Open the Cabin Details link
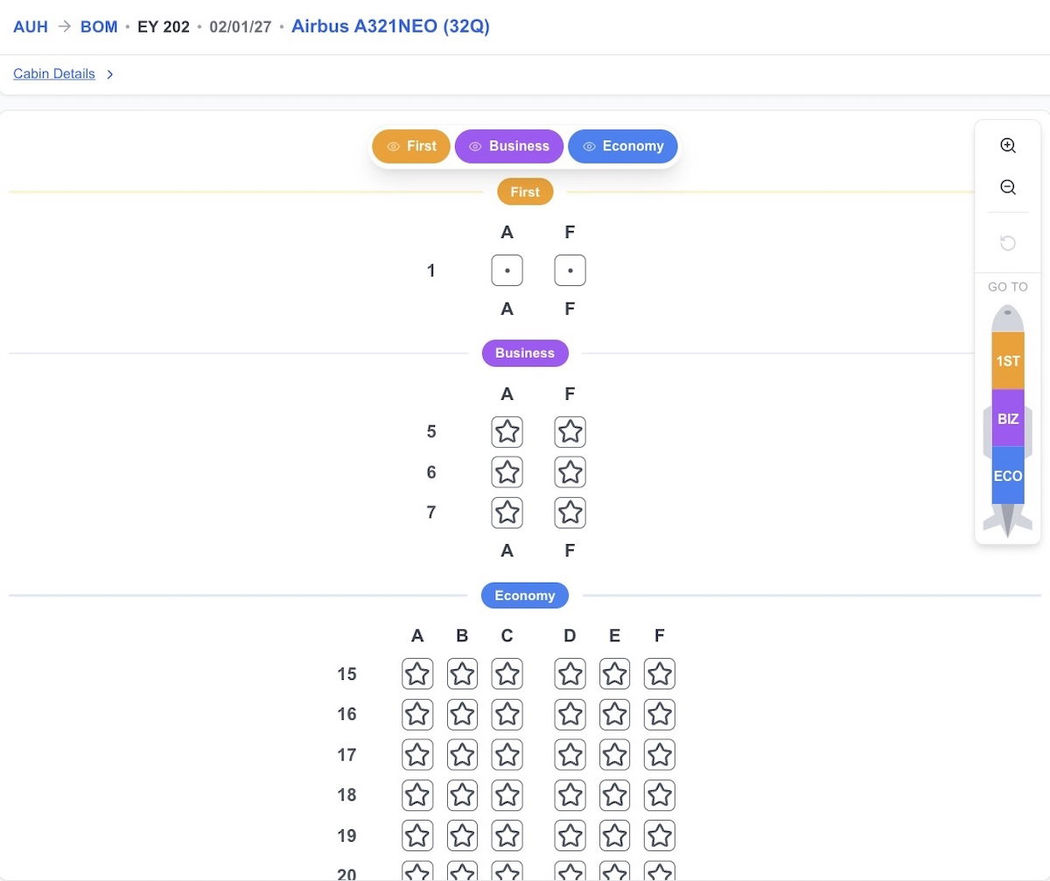Viewport: 1050px width, 881px height. click(54, 73)
